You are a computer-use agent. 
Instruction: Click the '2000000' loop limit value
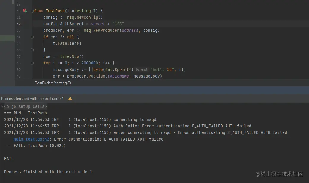pos(90,63)
